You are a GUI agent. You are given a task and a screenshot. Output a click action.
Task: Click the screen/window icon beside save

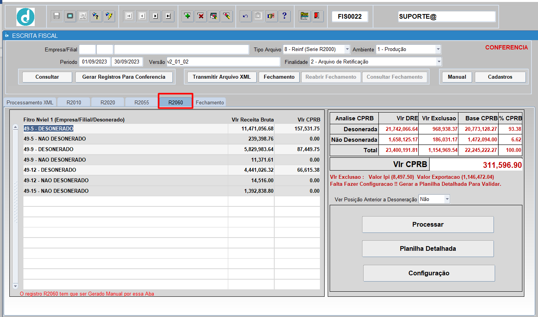point(70,16)
